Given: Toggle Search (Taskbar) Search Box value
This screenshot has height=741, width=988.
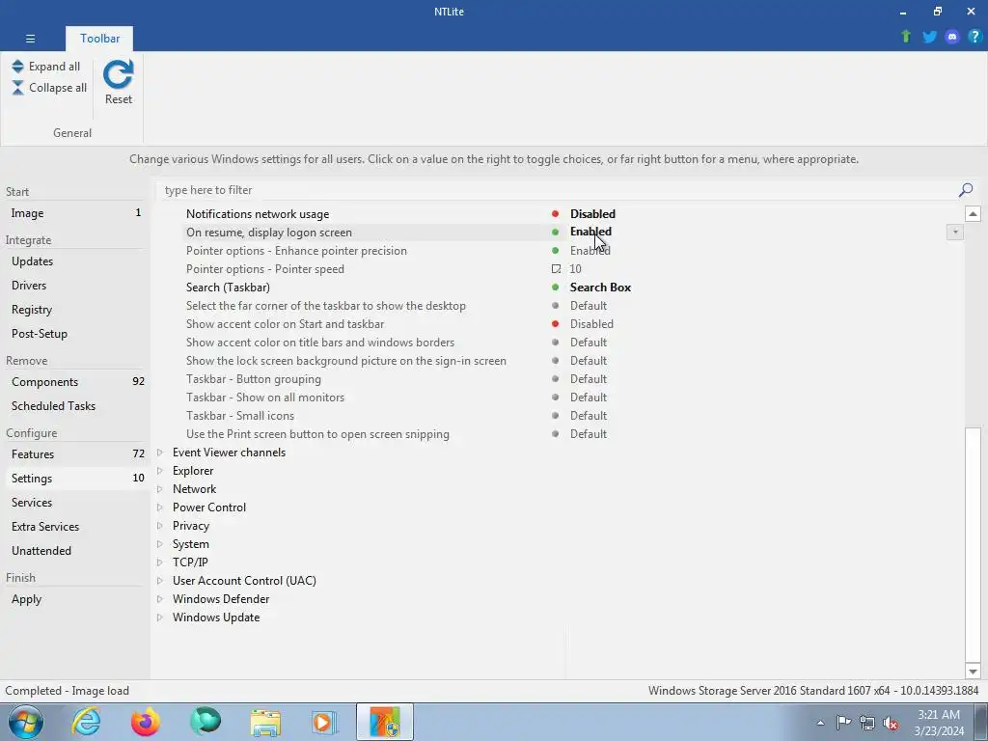Looking at the screenshot, I should (600, 288).
